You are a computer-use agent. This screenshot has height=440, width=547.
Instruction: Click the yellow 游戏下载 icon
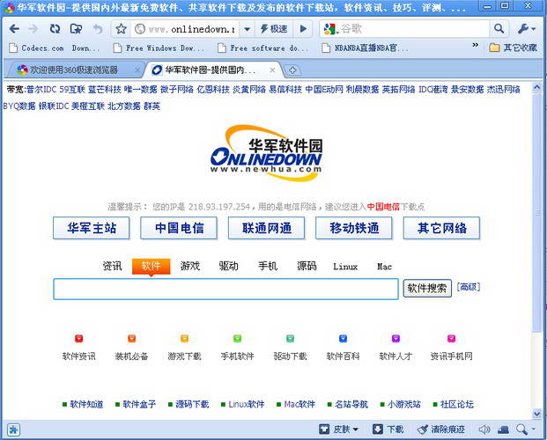[x=184, y=339]
